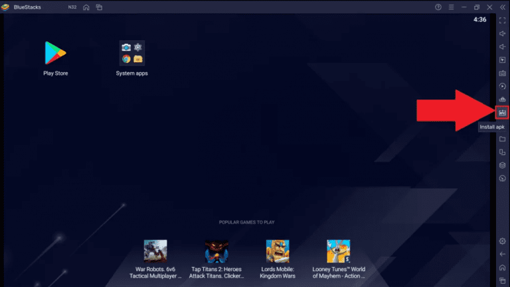Click the Home icon in title bar
510x287 pixels.
(86, 7)
